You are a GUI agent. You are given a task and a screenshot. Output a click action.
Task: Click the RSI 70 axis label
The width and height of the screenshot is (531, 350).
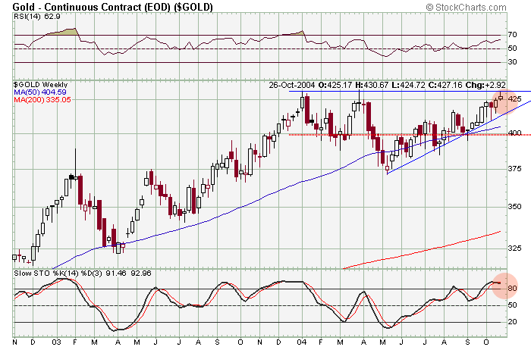(x=512, y=35)
